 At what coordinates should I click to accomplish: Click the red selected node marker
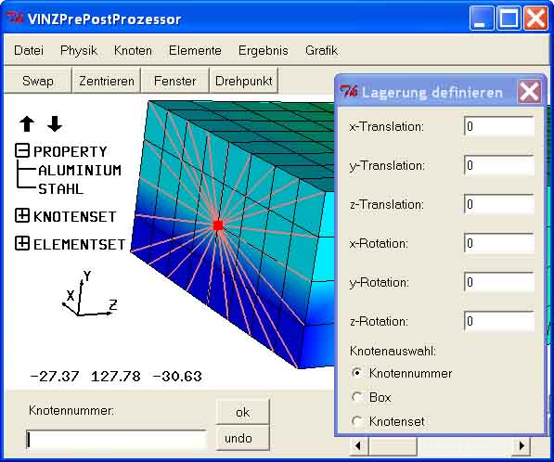(x=218, y=225)
